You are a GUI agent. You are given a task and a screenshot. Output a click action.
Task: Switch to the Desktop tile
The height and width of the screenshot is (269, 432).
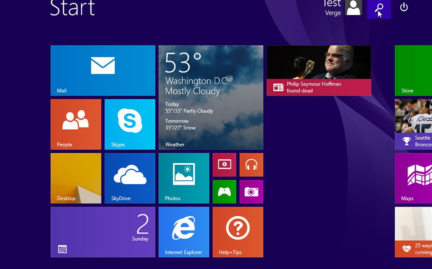[x=76, y=178]
